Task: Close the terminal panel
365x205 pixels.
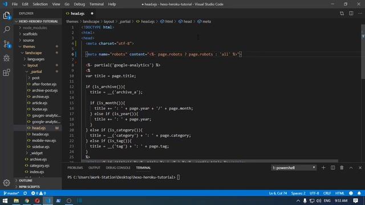Action: (360, 167)
